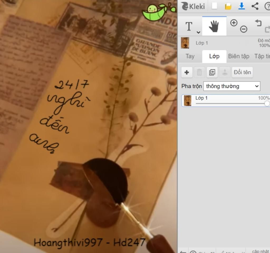This screenshot has width=270, height=253.
Task: Delete the current layer
Action: pos(199,72)
